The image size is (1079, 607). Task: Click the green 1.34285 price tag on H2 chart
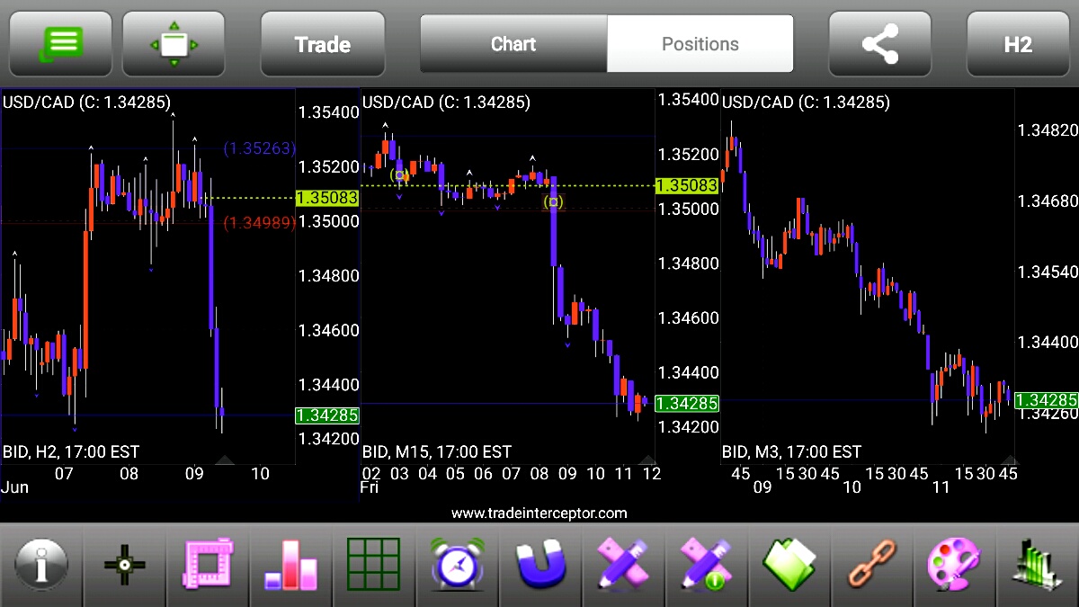(327, 415)
